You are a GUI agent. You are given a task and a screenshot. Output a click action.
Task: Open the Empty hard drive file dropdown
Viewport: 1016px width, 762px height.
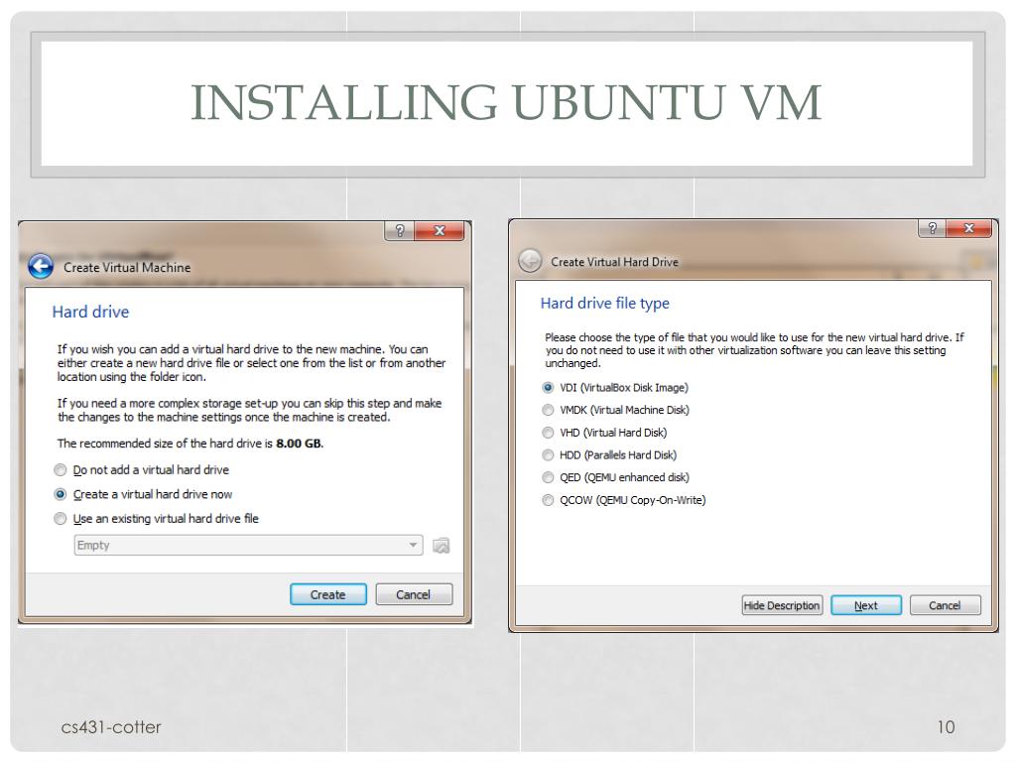[248, 545]
